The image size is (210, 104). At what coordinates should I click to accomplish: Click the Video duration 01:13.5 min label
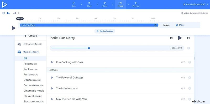tap(194, 13)
